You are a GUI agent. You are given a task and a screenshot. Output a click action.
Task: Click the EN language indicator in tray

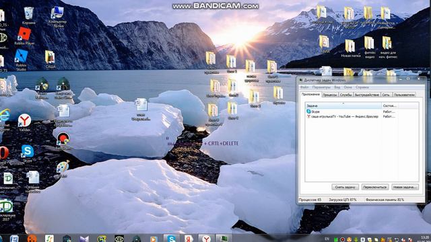pos(327,239)
